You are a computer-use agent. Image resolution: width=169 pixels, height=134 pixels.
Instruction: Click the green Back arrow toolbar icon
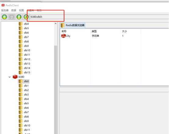pos(4,17)
